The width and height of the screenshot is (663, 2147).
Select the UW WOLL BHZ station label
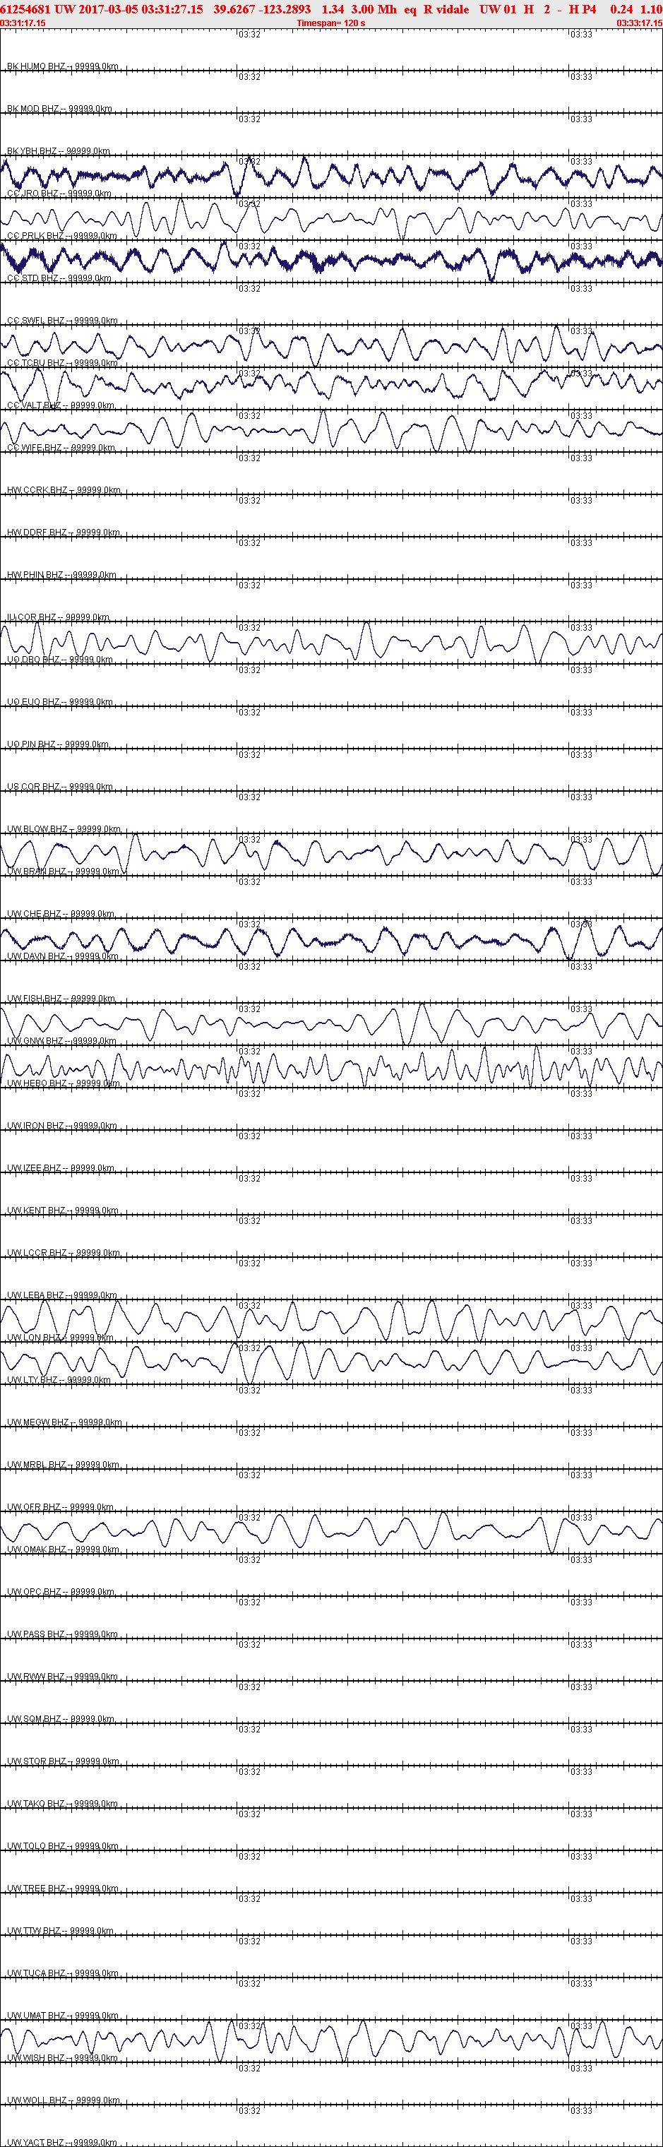(64, 2100)
